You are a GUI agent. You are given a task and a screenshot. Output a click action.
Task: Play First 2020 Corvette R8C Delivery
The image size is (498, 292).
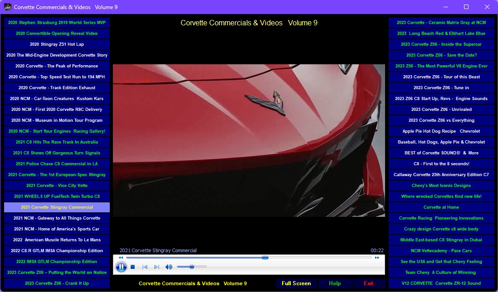(x=57, y=110)
